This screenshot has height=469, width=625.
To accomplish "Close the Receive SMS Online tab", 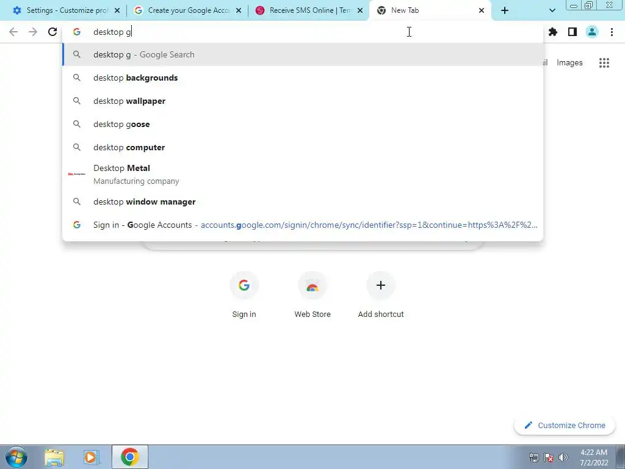I will point(360,10).
